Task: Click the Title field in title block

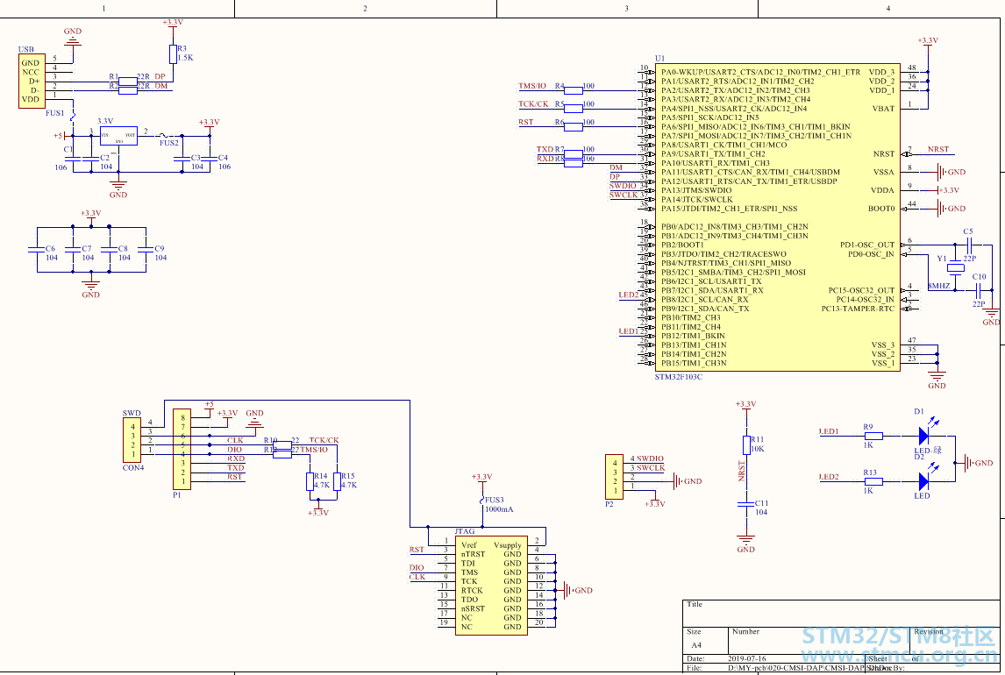Action: [840, 613]
